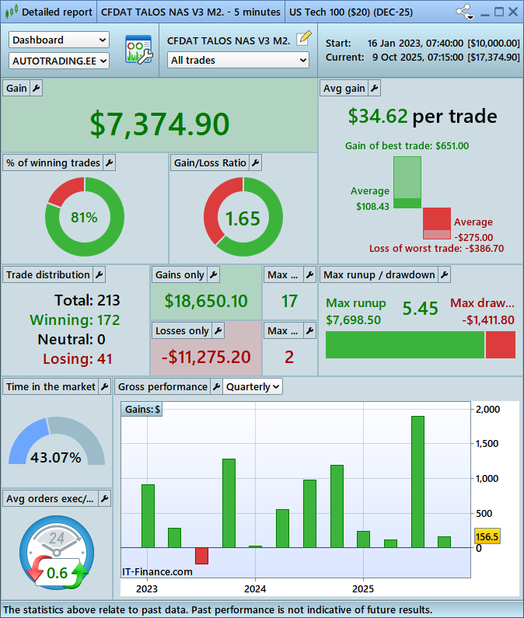The image size is (524, 618).
Task: Open the Dashboard dropdown
Action: pyautogui.click(x=59, y=40)
